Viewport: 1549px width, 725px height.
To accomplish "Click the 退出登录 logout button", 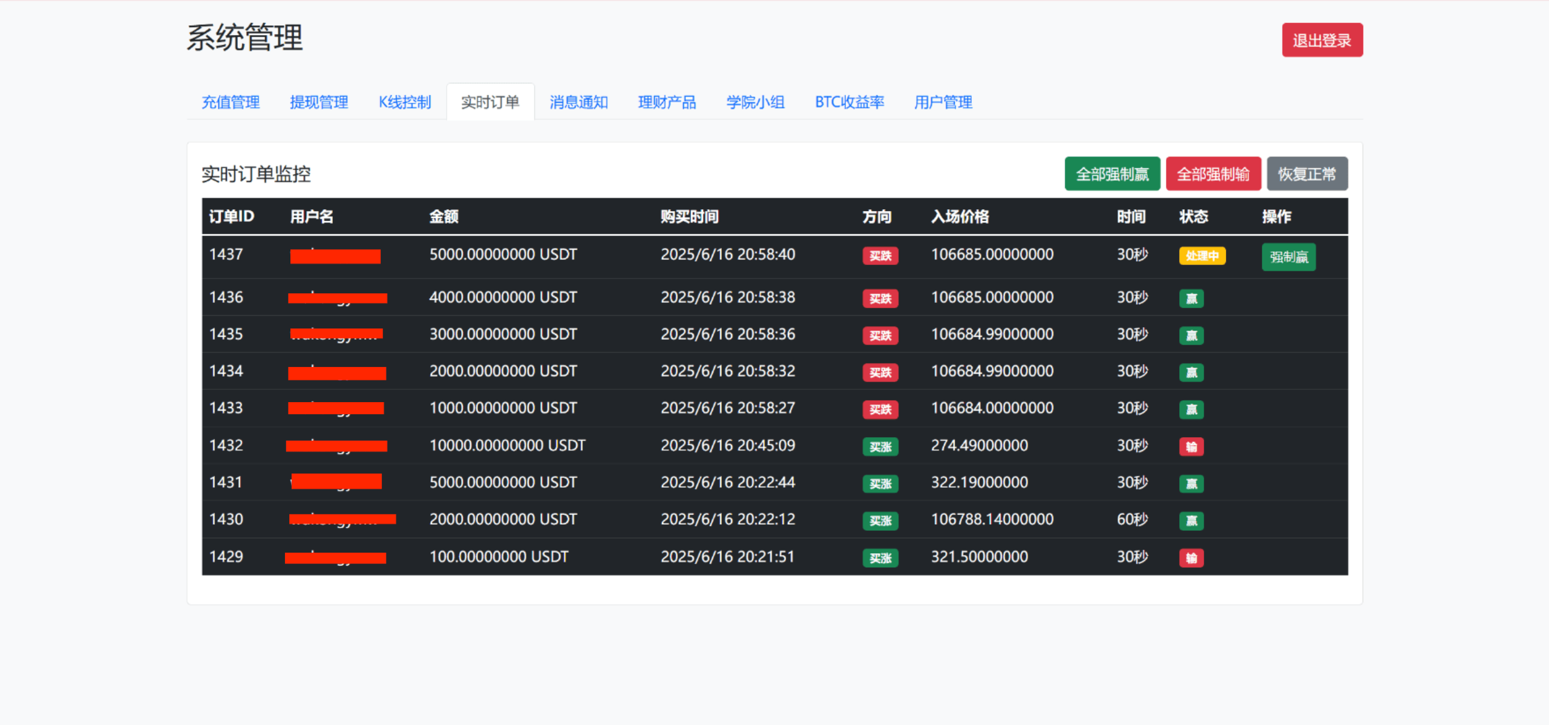I will [1321, 41].
